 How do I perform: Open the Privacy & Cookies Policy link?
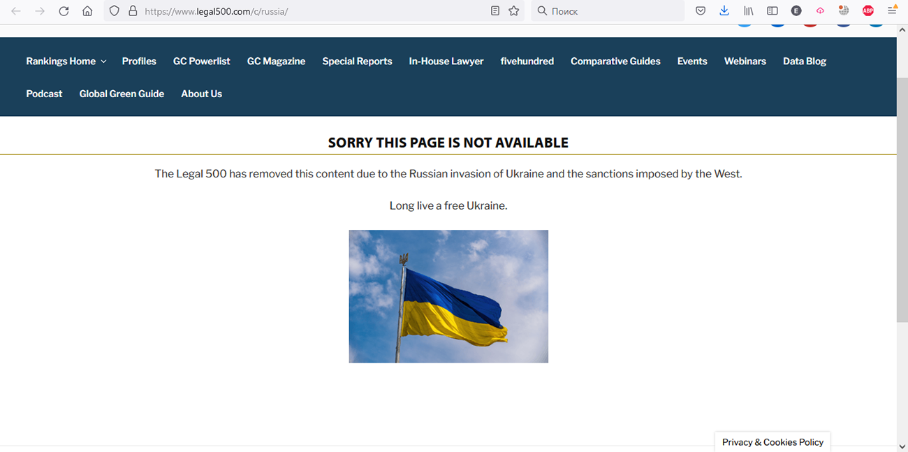(772, 442)
